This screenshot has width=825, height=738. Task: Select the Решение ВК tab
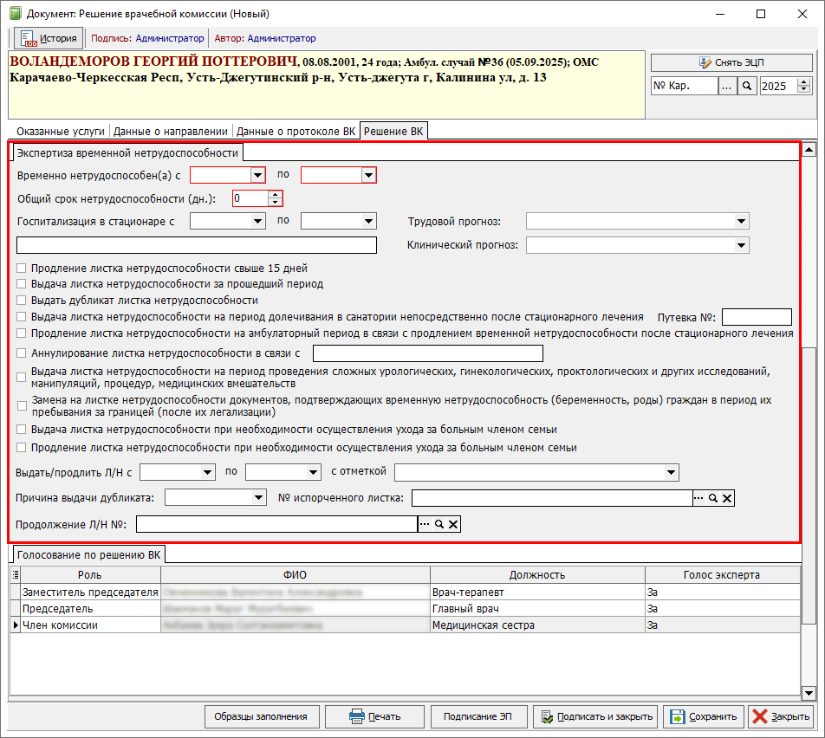point(393,131)
